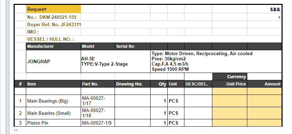
Task: Select the Request header cell
Action: [x=53, y=9]
